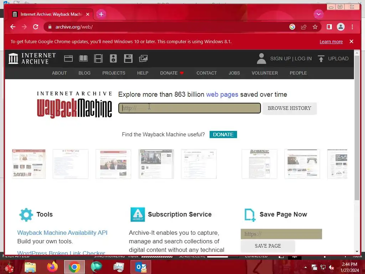Open the PEOPLE menu item
This screenshot has width=365, height=274.
[x=298, y=73]
